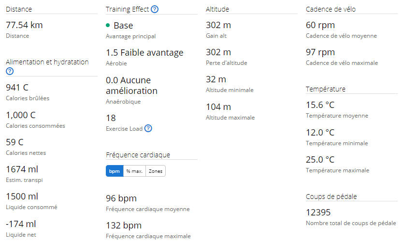This screenshot has height=243, width=404.
Task: Click the 1,000 C calories consommées value
Action: pyautogui.click(x=21, y=115)
